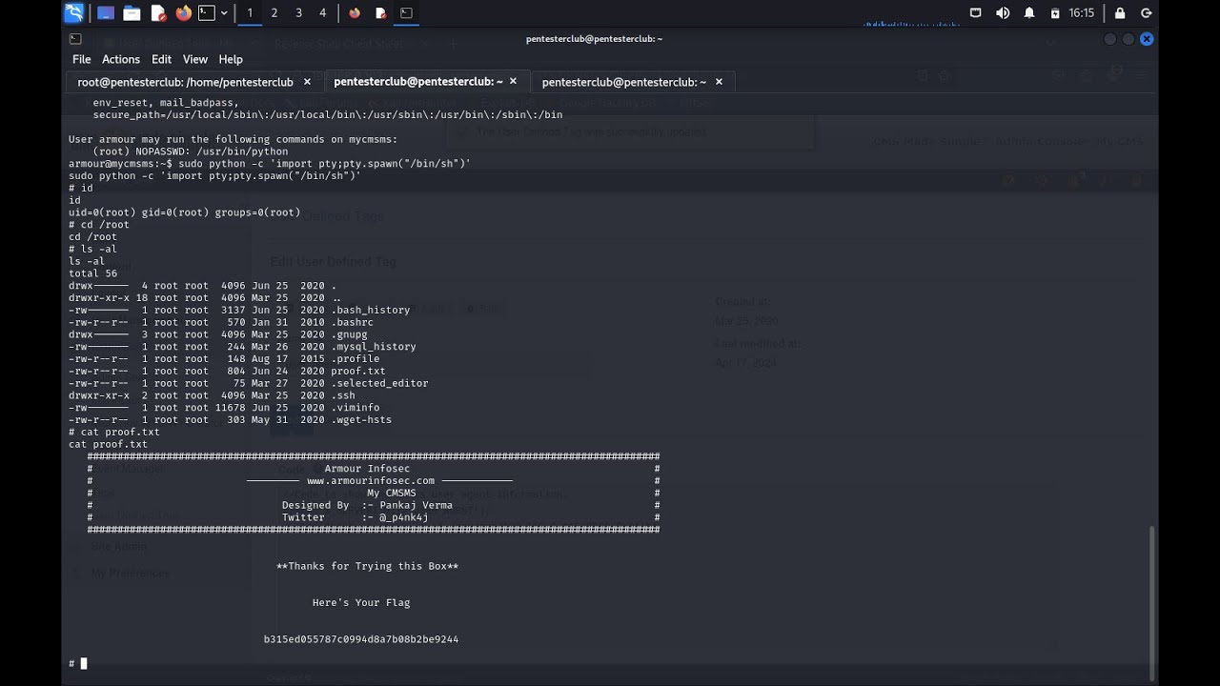Screen dimensions: 1220x686
Task: Click the flag hash b315ed055787c0994d8a7b08b2be9244
Action: click(361, 639)
